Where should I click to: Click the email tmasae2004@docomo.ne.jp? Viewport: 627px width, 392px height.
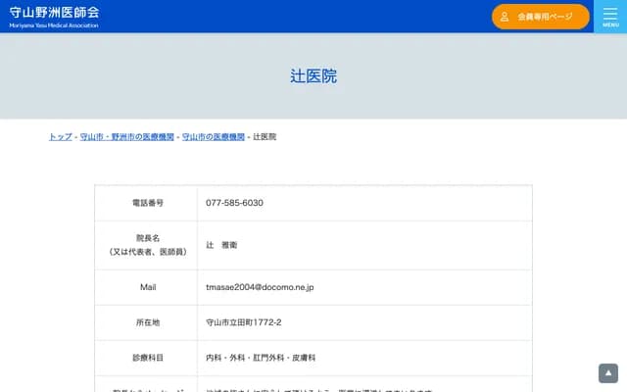[x=260, y=287]
